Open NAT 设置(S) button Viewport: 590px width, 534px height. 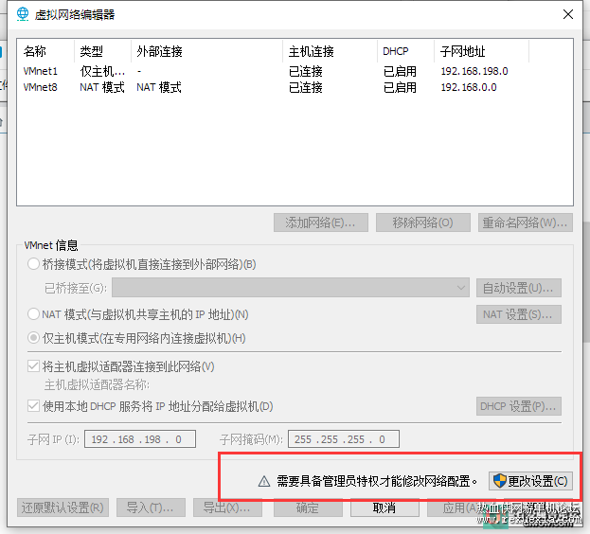click(x=519, y=314)
